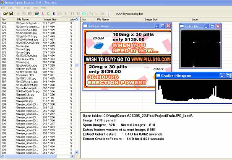Click the Color Histogram black display
This screenshot has height=160, width=232.
click(x=201, y=49)
